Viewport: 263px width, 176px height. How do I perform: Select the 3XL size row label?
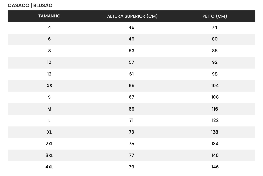[49, 155]
